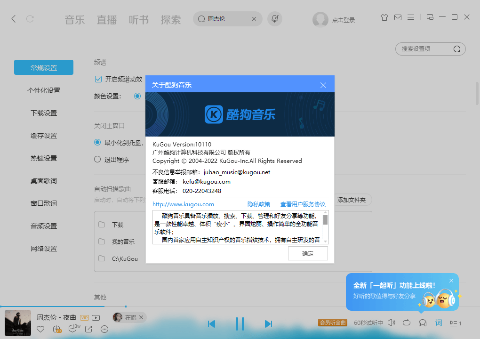Go to the 直播 top tab
Image resolution: width=480 pixels, height=339 pixels.
pos(107,20)
